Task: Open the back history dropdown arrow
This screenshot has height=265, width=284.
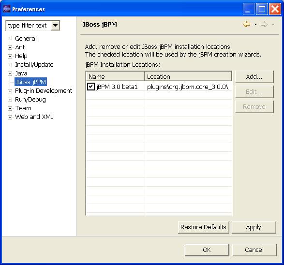Action: [255, 24]
